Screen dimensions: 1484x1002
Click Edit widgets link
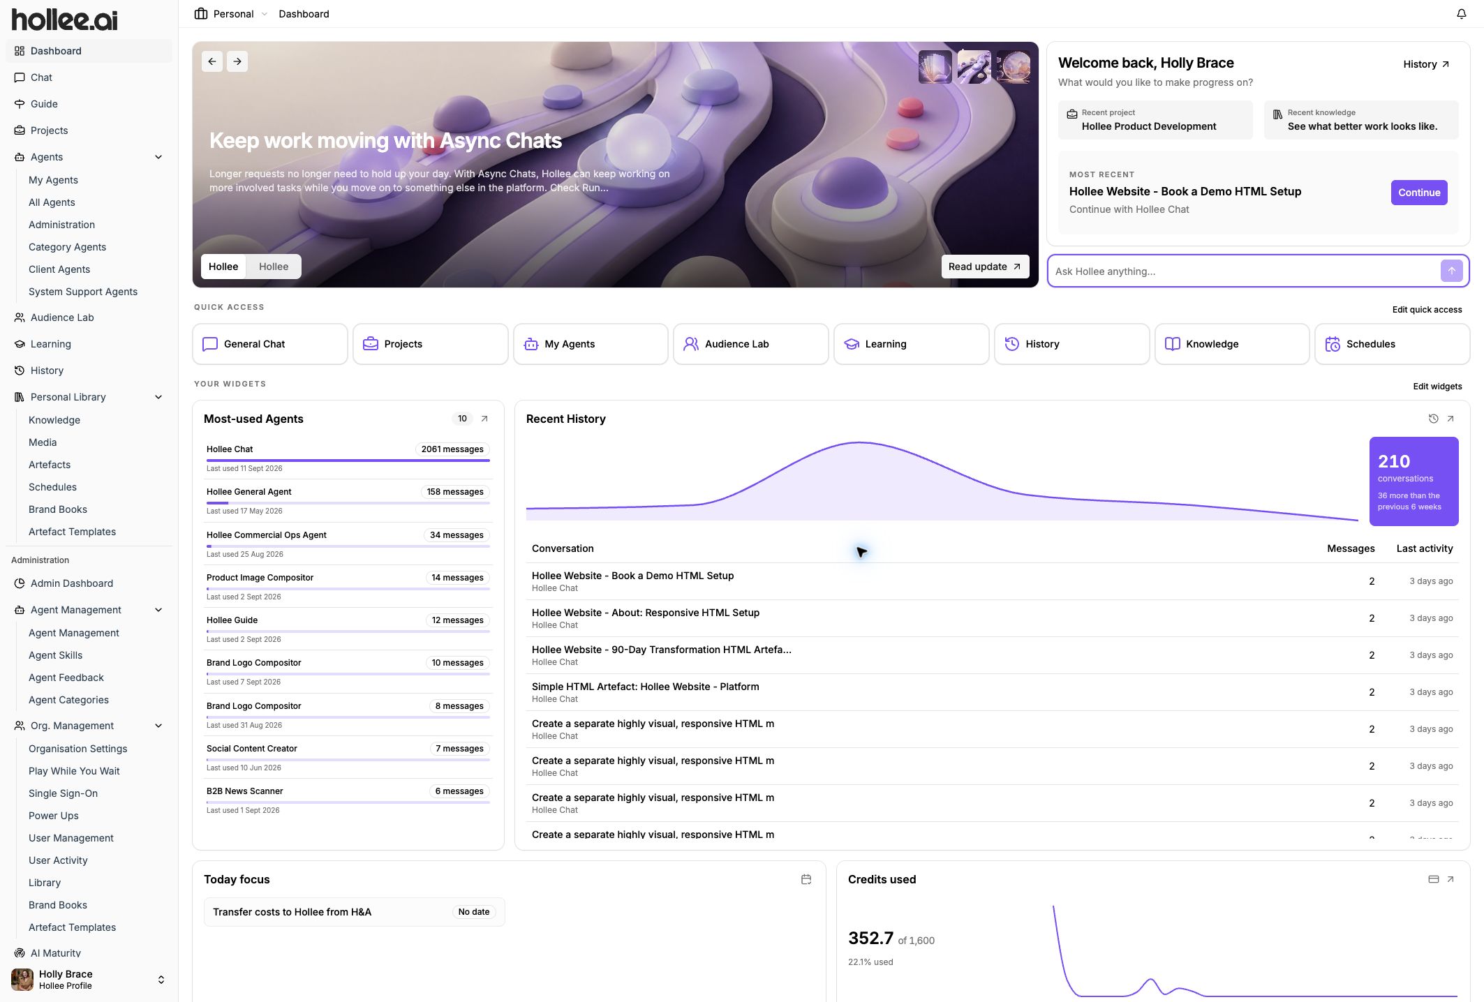click(1437, 387)
